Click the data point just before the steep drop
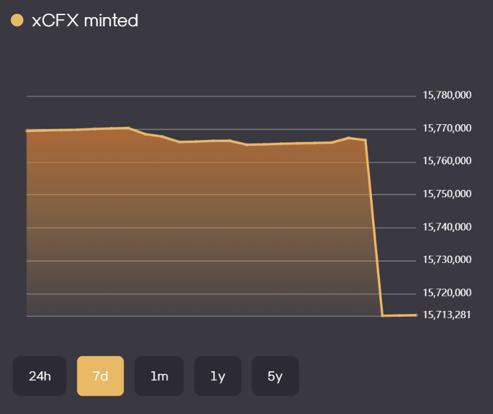This screenshot has width=493, height=414. pyautogui.click(x=365, y=140)
